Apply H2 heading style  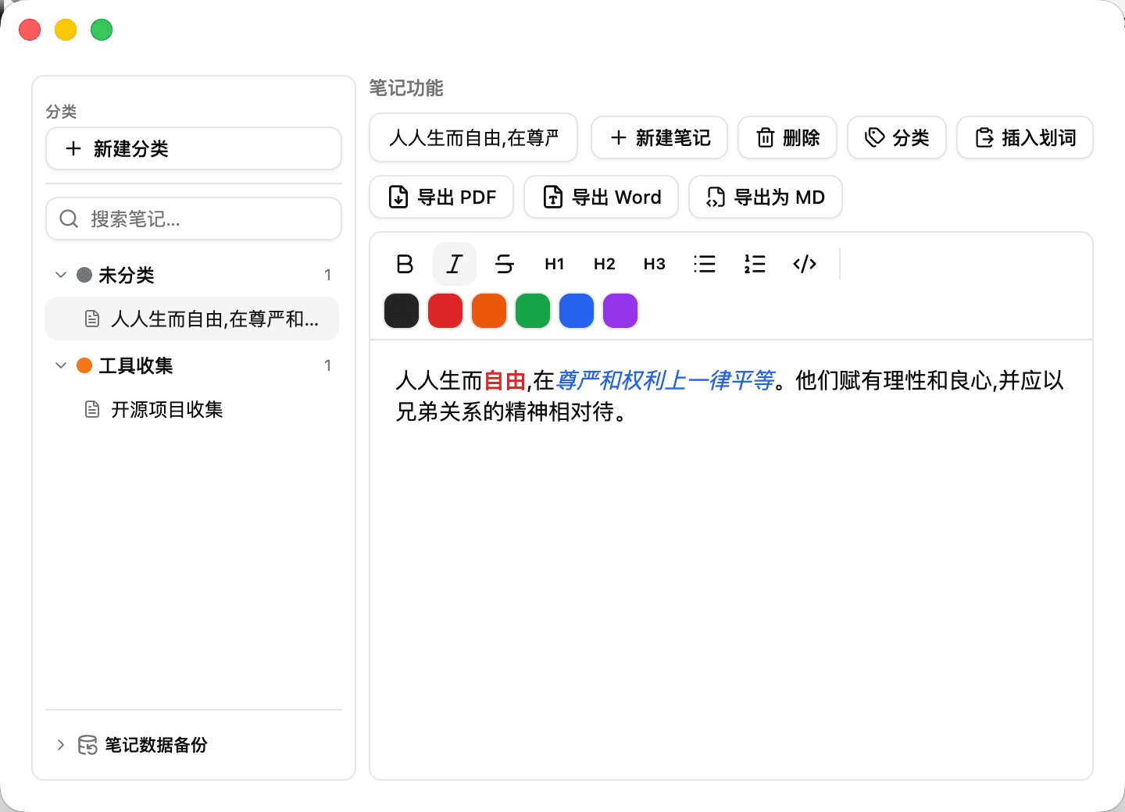[605, 264]
